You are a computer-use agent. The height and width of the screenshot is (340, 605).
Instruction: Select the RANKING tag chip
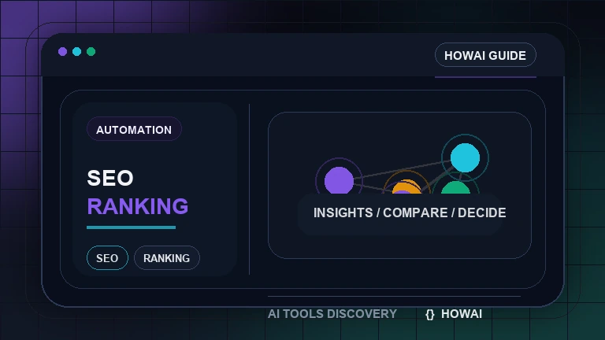coord(167,258)
